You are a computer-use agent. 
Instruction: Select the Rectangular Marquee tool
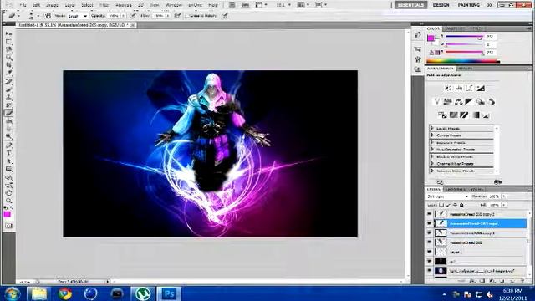(x=8, y=42)
